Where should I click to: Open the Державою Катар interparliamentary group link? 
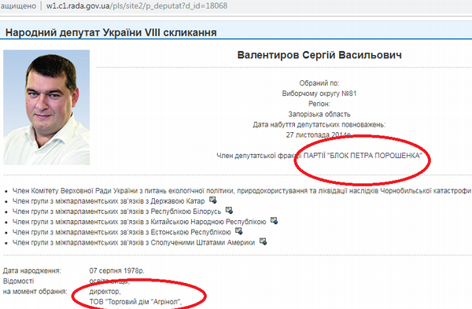(x=109, y=201)
